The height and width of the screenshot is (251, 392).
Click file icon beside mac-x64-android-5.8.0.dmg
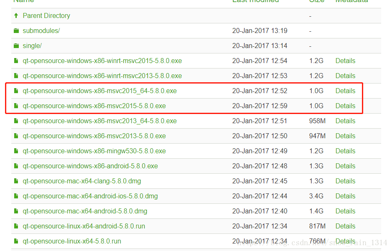pyautogui.click(x=16, y=211)
